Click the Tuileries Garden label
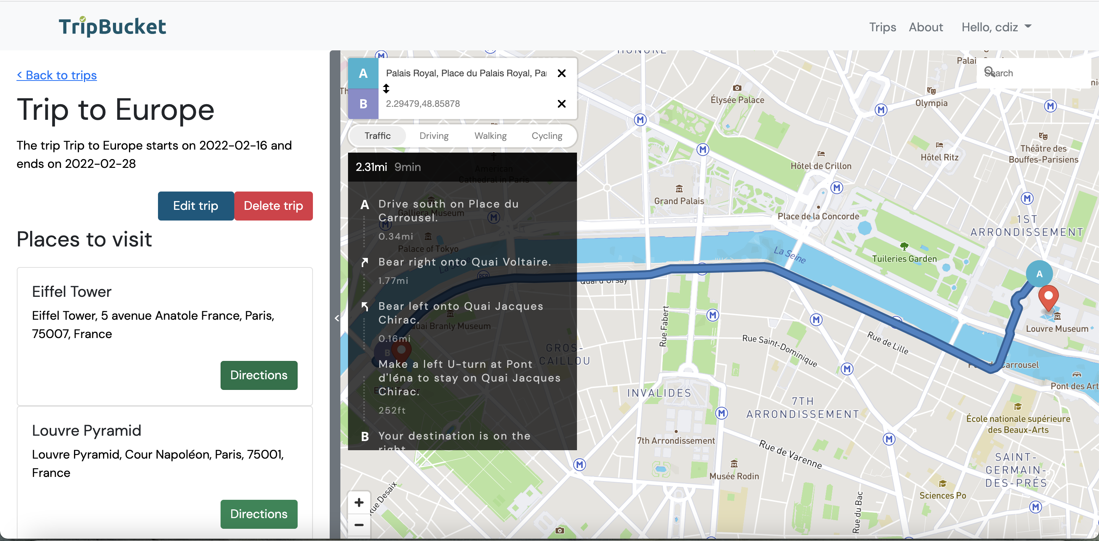Screen dimensions: 1099x541 coord(904,259)
